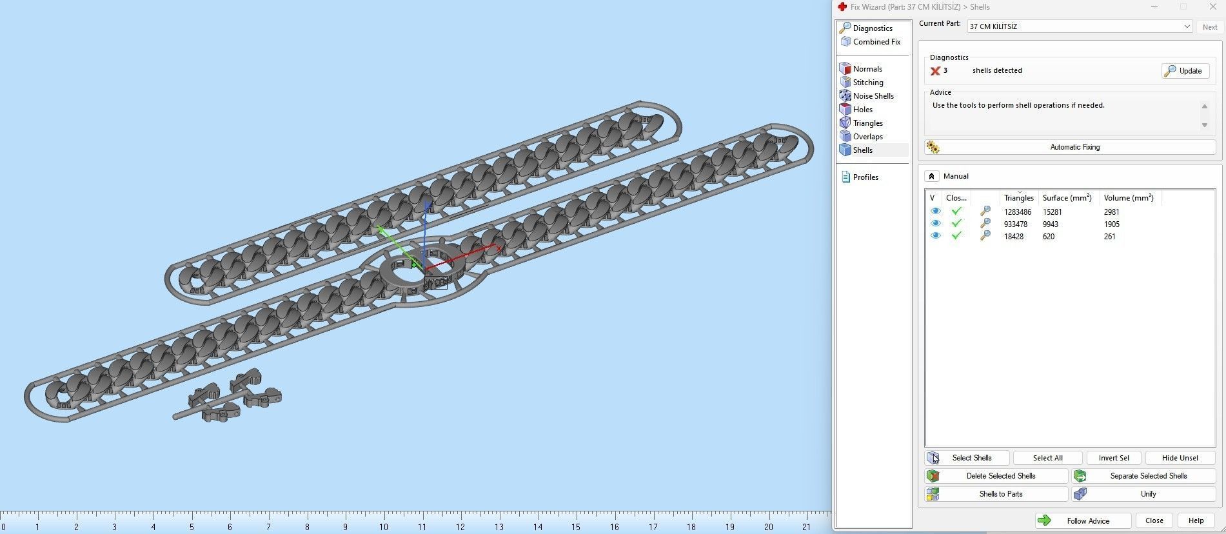Invert the shell selection
Image resolution: width=1226 pixels, height=534 pixels.
(x=1114, y=458)
